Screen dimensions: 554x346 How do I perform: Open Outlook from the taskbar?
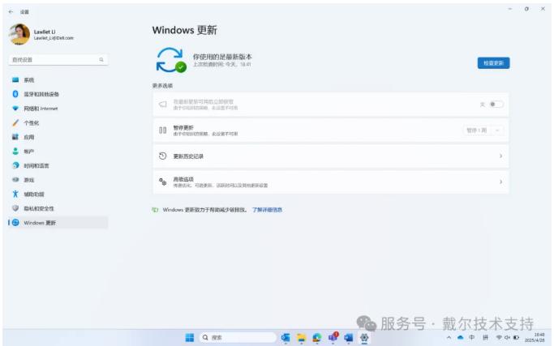[x=286, y=338]
